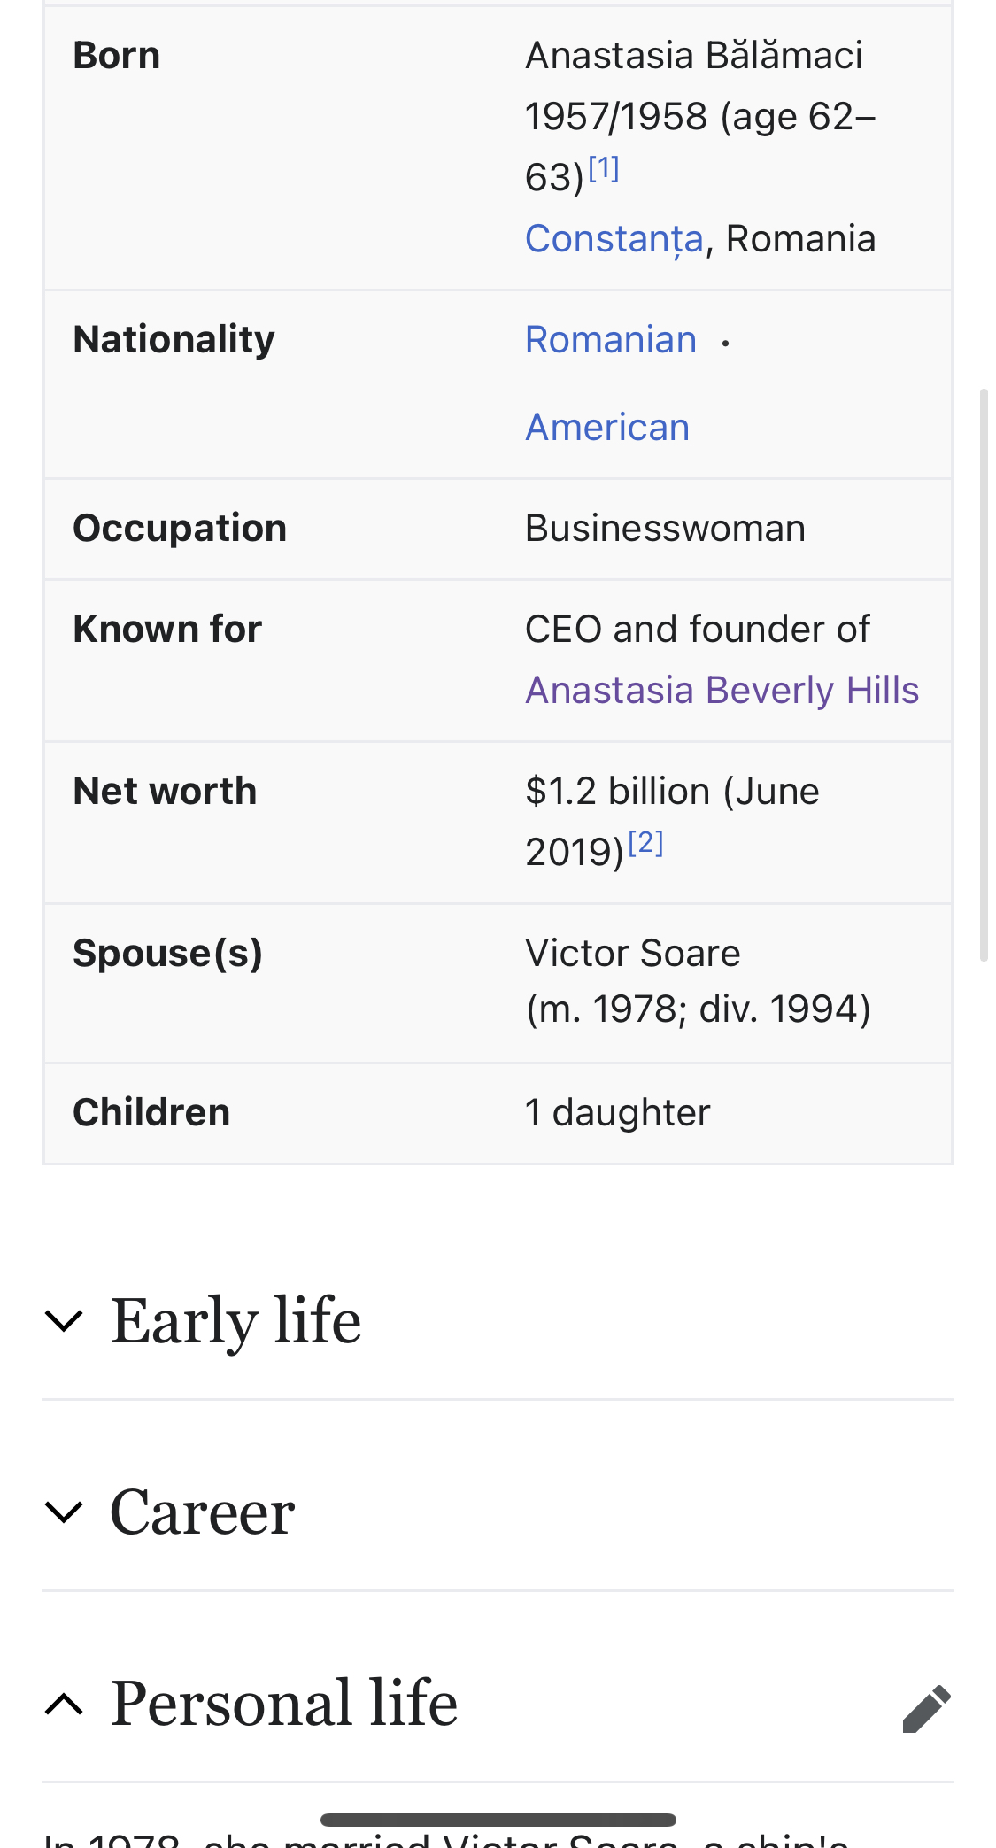Open citation [1] next to birth year

604,168
